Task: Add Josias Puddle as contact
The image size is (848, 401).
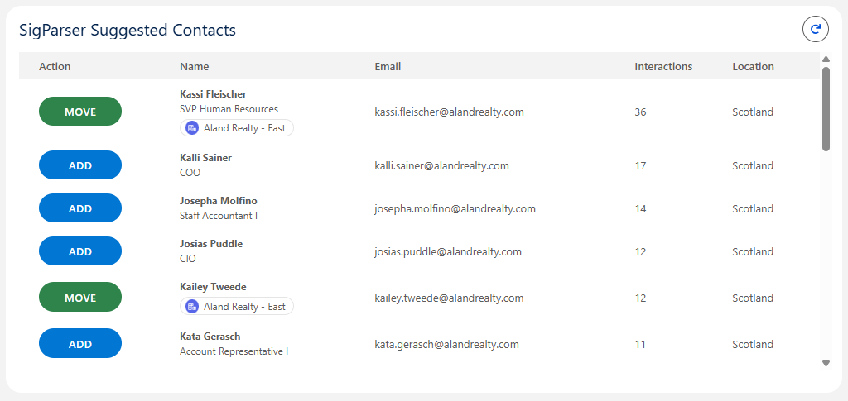Action: click(80, 251)
